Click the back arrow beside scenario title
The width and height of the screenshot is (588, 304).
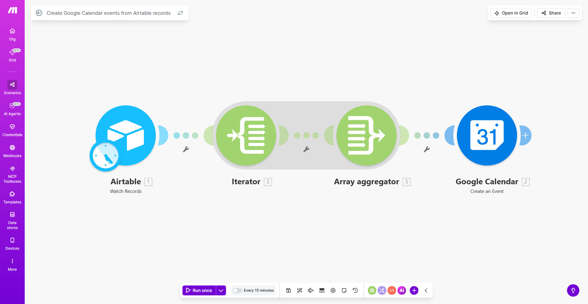pyautogui.click(x=39, y=13)
